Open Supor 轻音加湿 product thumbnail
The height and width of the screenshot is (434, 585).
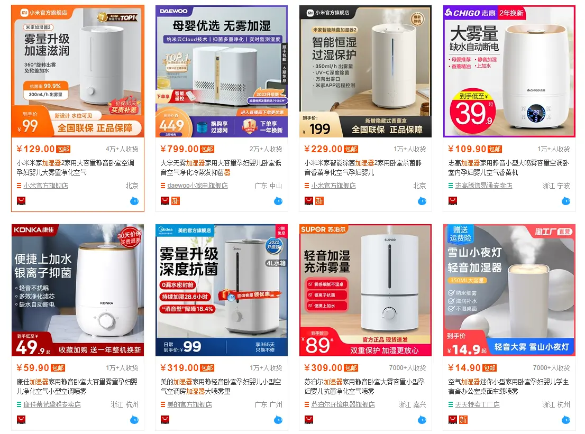365,290
